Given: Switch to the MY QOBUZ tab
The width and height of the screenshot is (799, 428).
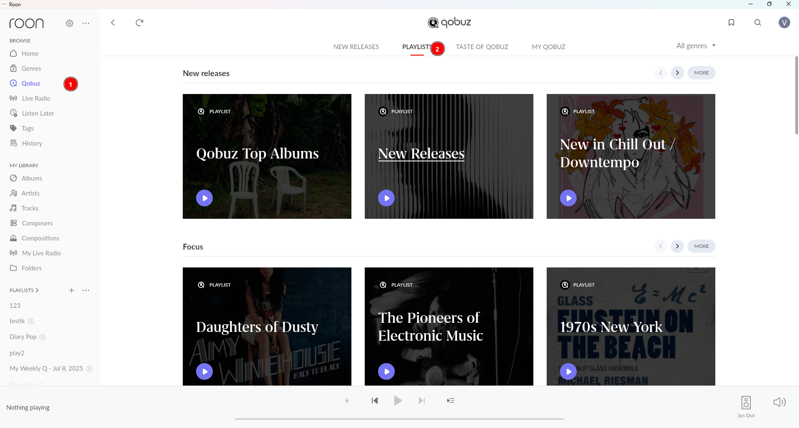Looking at the screenshot, I should 548,47.
